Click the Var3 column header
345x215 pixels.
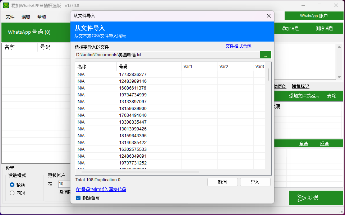click(x=259, y=67)
